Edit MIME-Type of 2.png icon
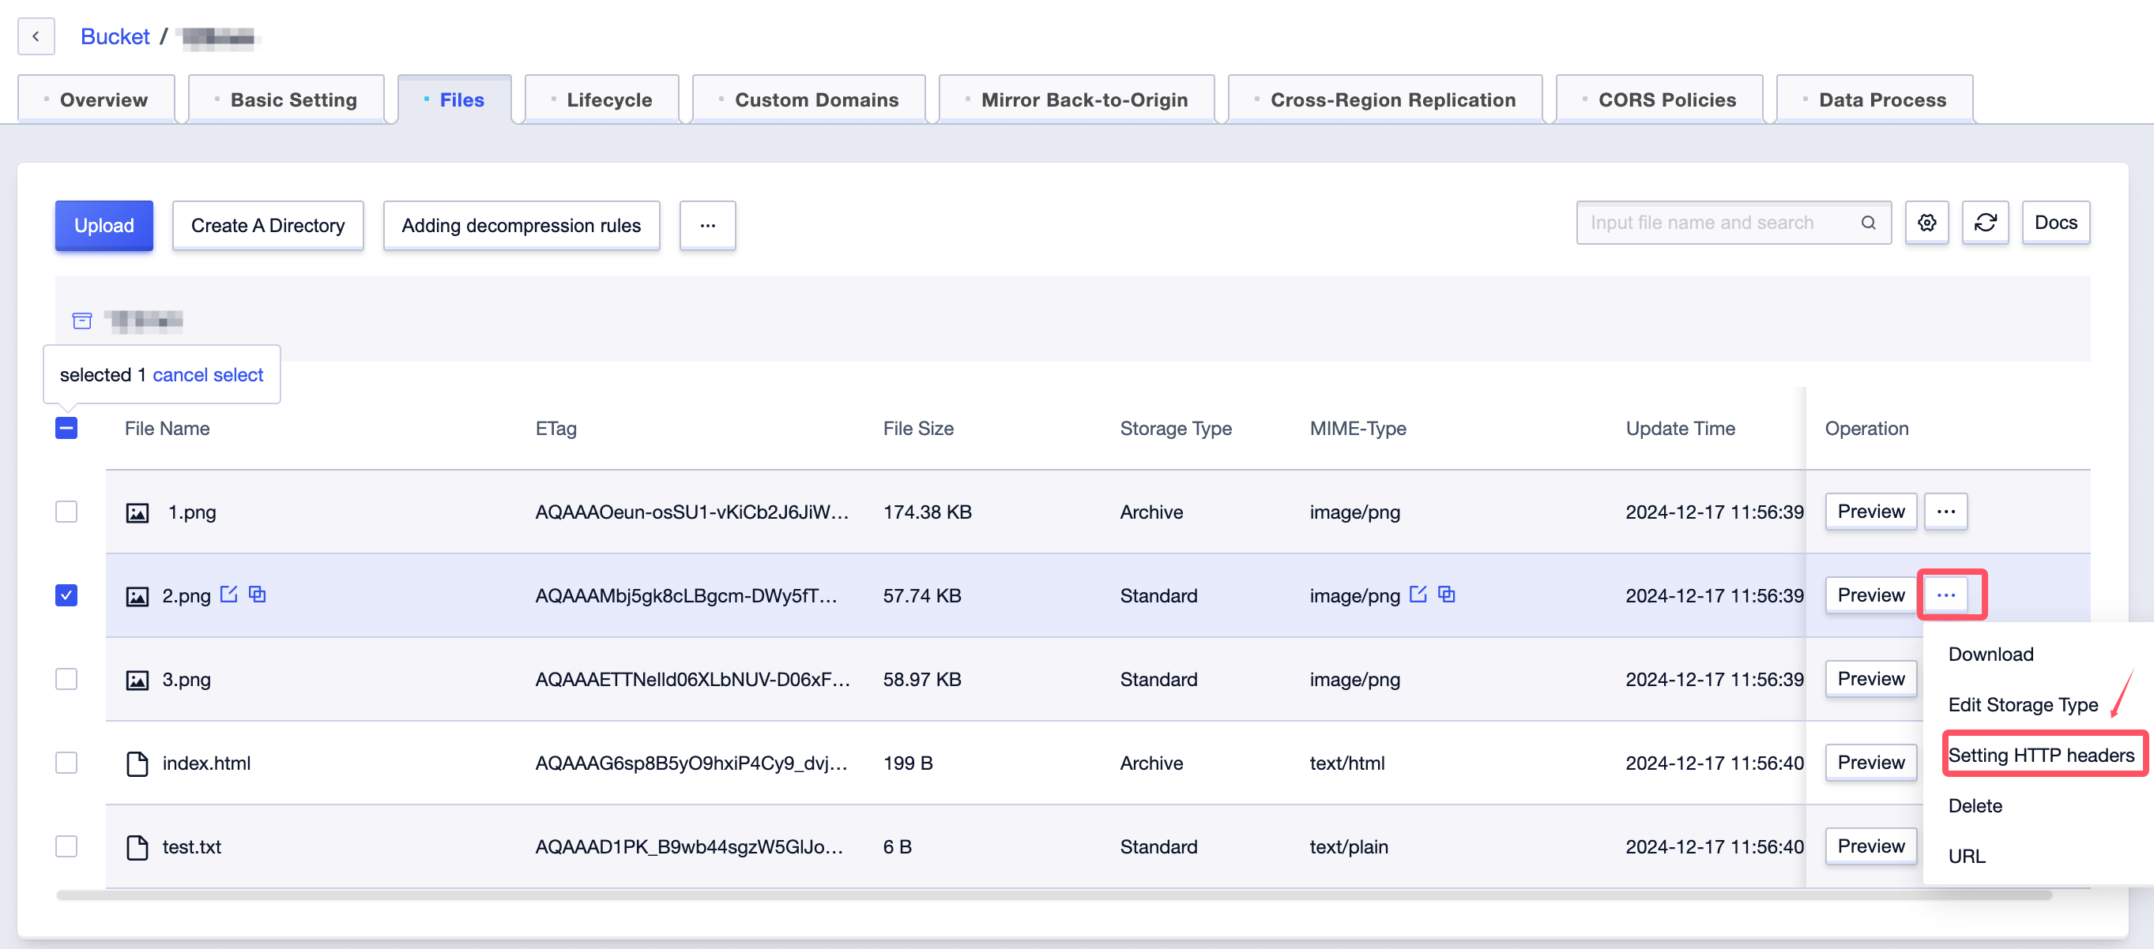The height and width of the screenshot is (949, 2154). 1418,594
